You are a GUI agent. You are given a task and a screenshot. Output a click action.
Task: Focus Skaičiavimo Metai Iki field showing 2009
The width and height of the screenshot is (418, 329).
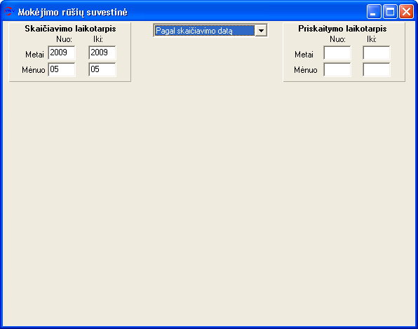tap(102, 52)
